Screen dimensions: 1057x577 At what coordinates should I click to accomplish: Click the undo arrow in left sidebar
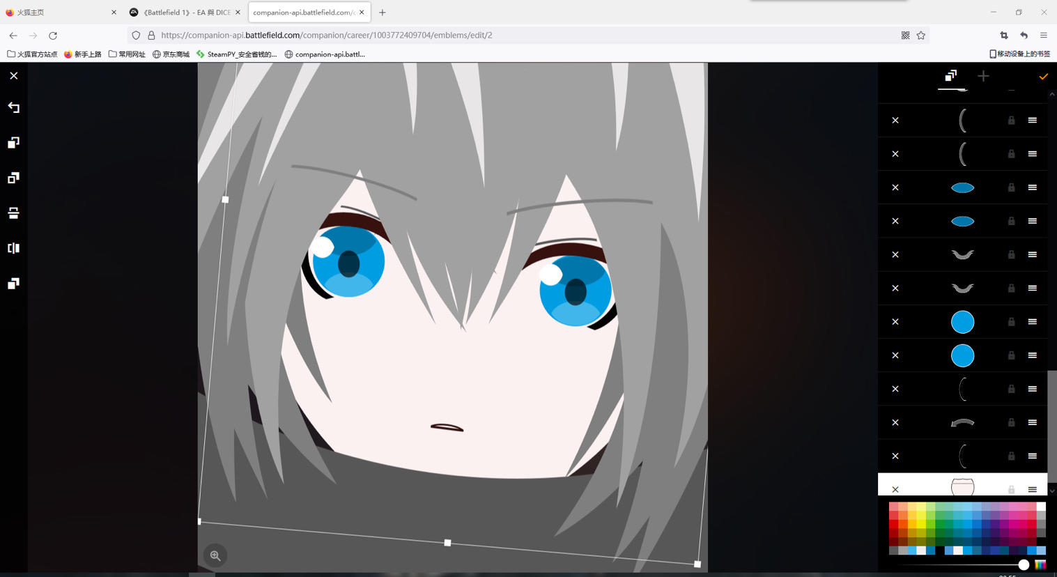(x=13, y=107)
